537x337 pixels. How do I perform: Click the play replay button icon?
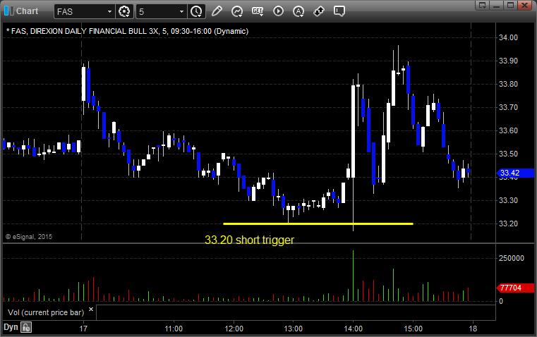(x=278, y=11)
